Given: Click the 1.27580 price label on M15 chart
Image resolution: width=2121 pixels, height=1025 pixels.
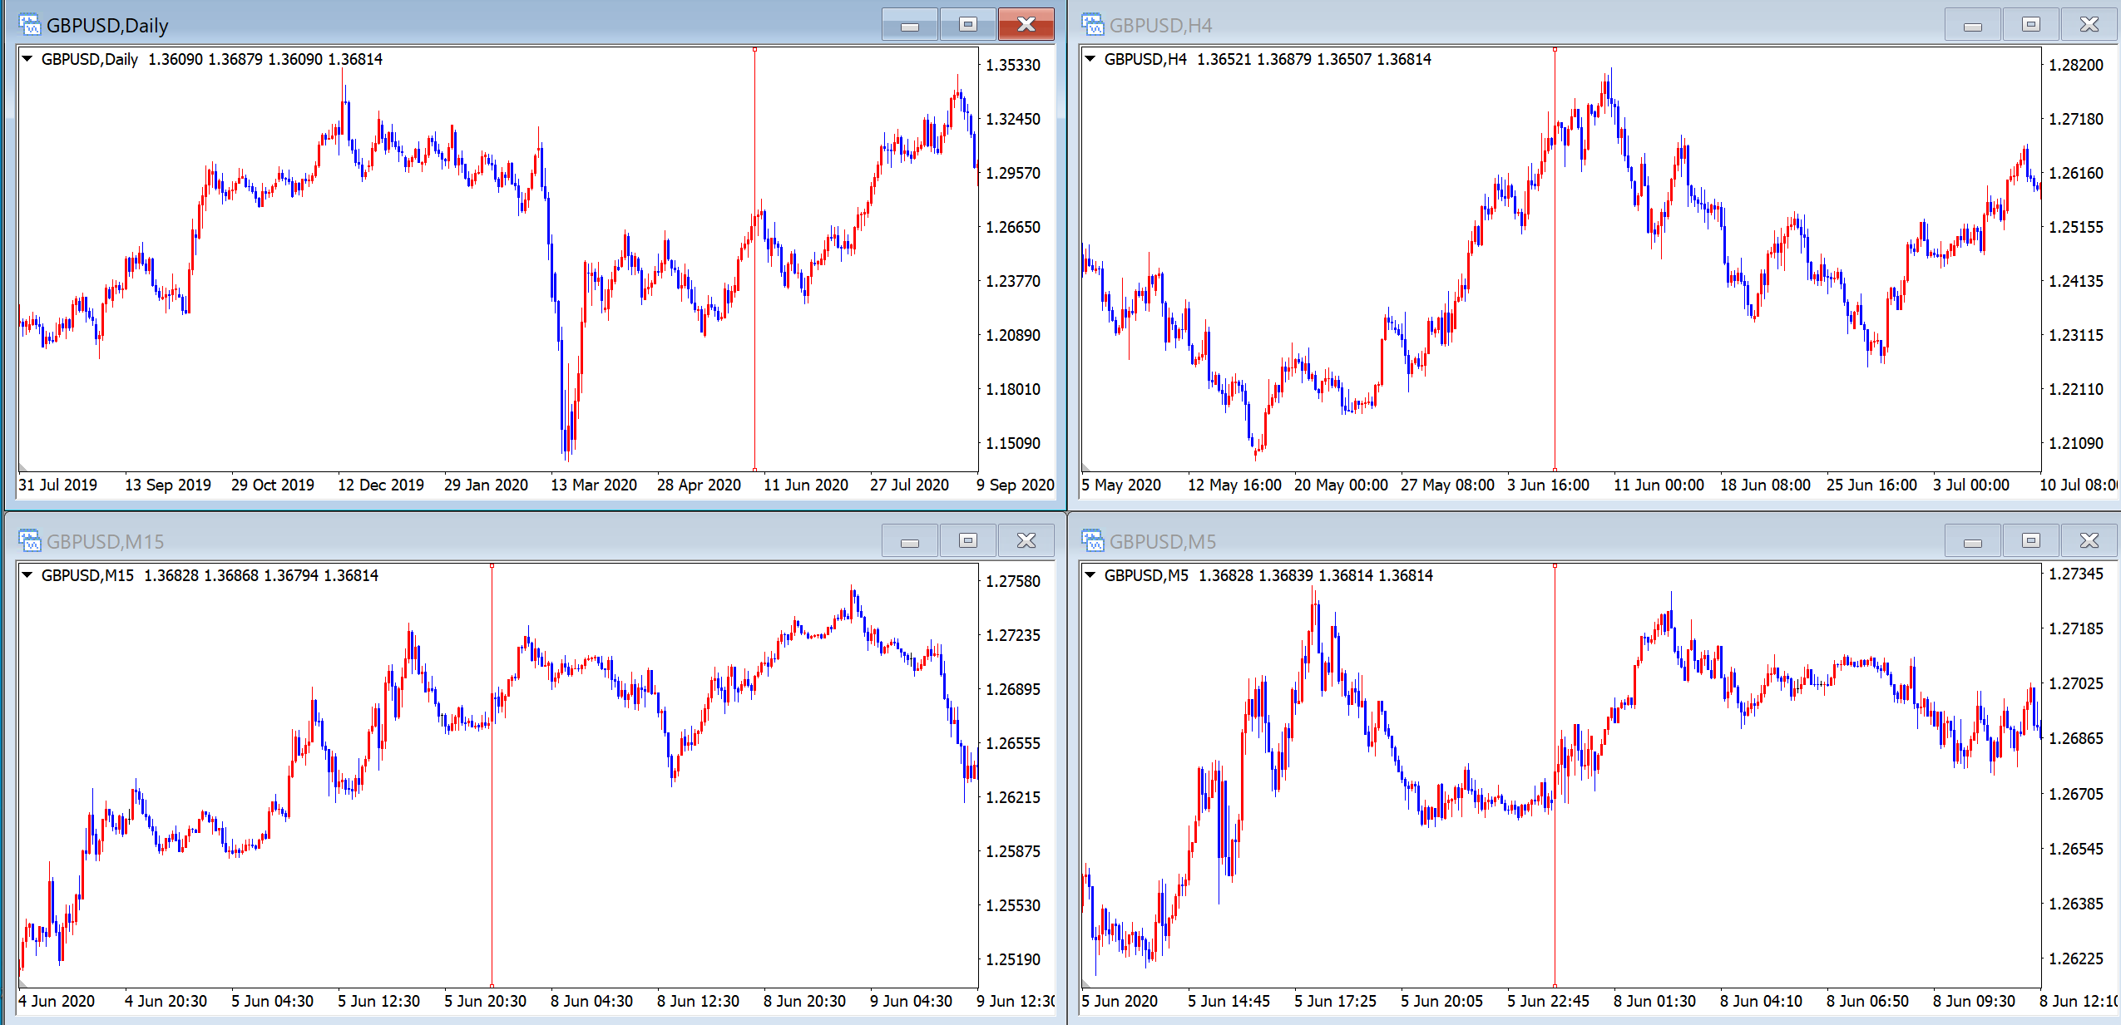Looking at the screenshot, I should point(1013,581).
